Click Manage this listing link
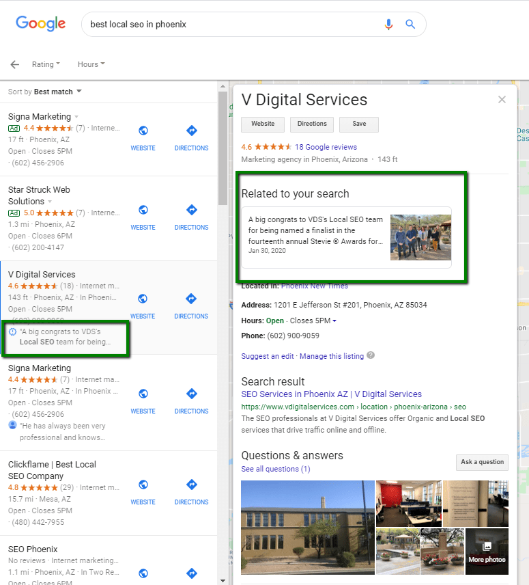The width and height of the screenshot is (529, 585). [332, 356]
